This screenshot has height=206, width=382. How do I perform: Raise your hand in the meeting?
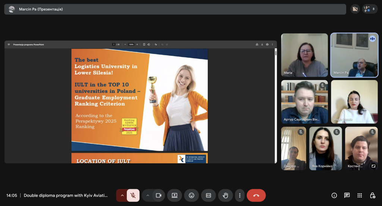click(225, 195)
